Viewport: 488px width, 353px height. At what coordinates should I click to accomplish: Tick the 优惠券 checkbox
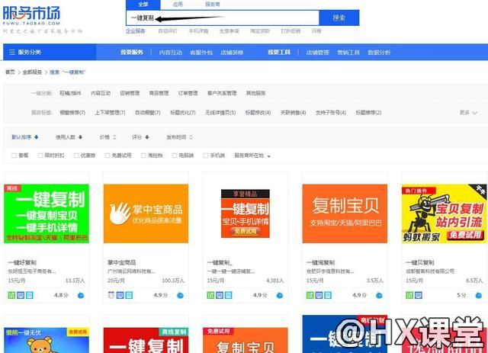tap(76, 156)
